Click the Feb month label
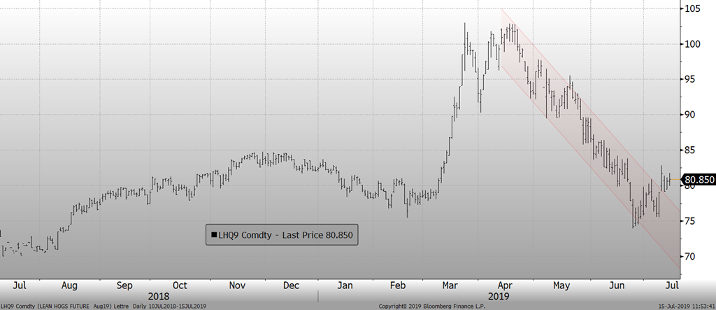The image size is (716, 310). [x=398, y=286]
